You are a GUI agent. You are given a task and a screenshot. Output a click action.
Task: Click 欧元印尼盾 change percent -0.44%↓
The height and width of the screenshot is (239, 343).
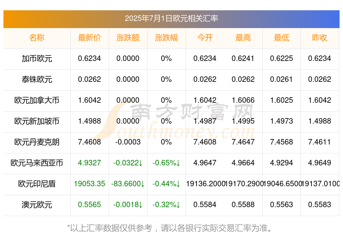(166, 184)
